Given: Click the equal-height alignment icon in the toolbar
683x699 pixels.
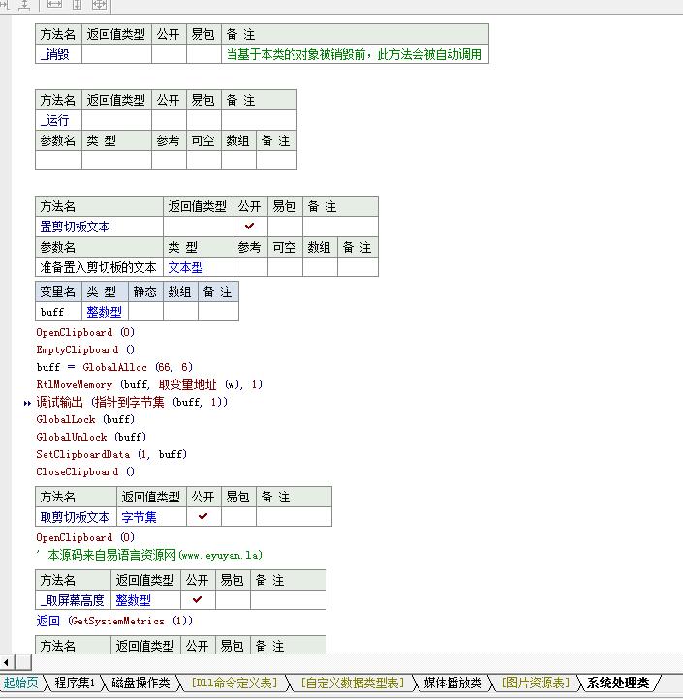Looking at the screenshot, I should point(77,4).
